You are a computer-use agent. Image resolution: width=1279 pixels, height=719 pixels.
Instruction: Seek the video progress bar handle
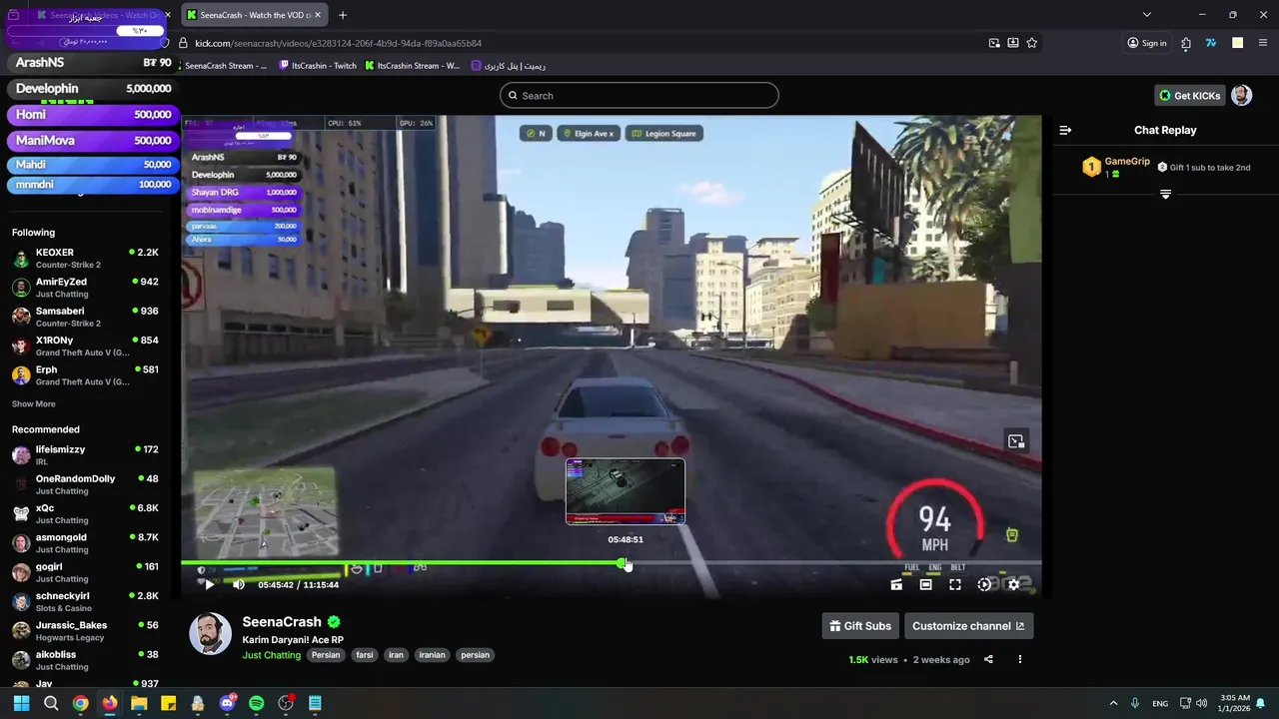coord(624,564)
